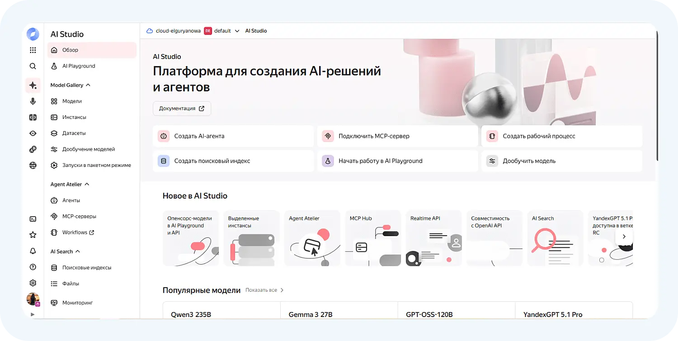Open settings with the gear icon
Viewport: 678px width, 341px height.
pyautogui.click(x=33, y=283)
